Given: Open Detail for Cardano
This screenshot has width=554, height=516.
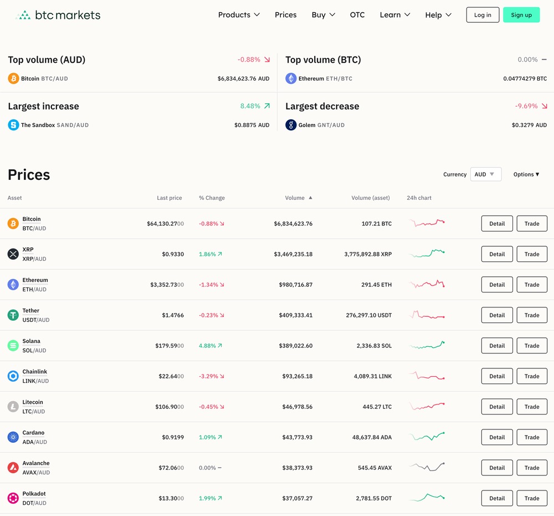Looking at the screenshot, I should pyautogui.click(x=497, y=437).
